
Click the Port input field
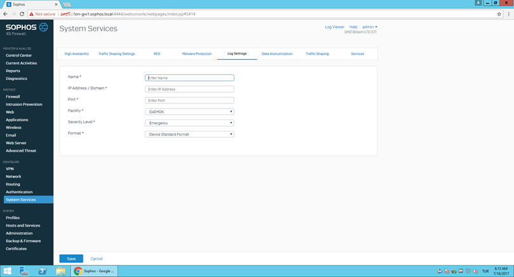[x=189, y=100]
